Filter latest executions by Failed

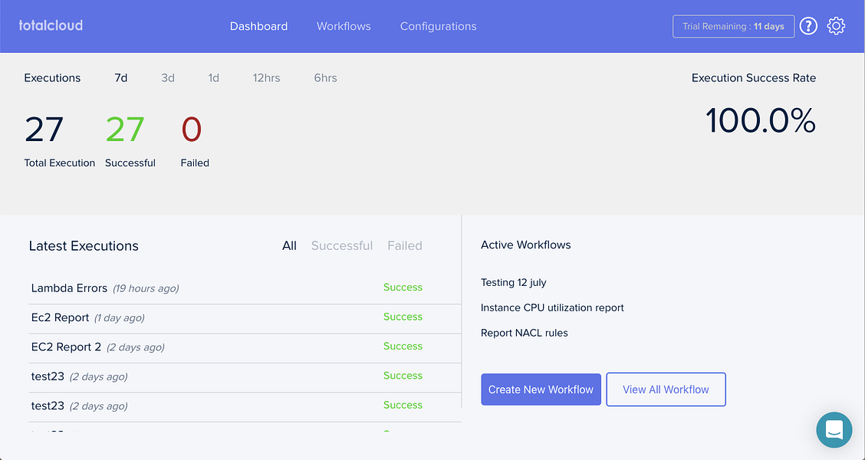pyautogui.click(x=405, y=246)
